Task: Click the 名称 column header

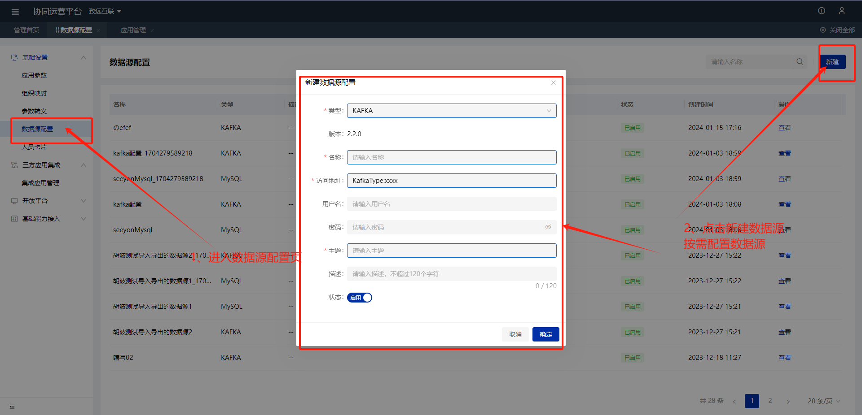Action: click(119, 104)
